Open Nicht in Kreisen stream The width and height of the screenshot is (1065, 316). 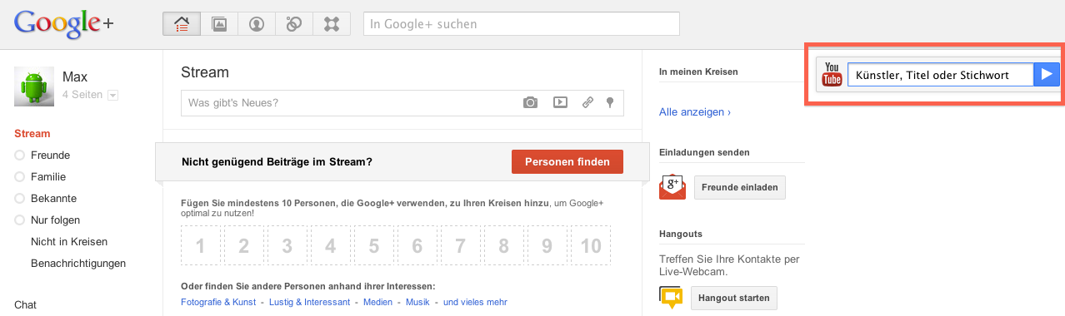pyautogui.click(x=69, y=242)
